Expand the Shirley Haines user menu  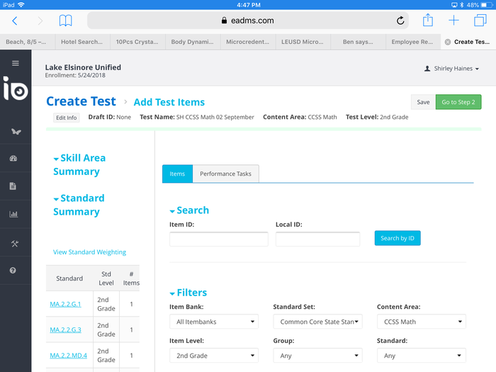[451, 69]
